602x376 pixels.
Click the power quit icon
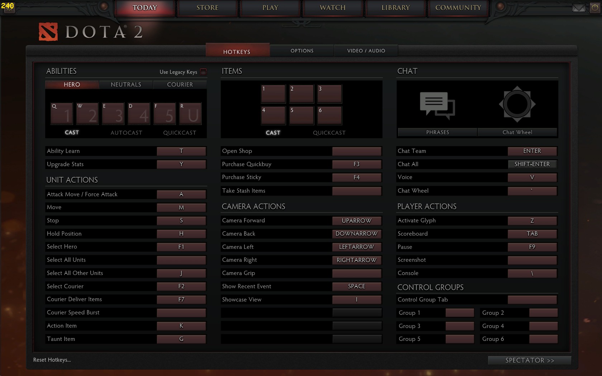click(595, 8)
